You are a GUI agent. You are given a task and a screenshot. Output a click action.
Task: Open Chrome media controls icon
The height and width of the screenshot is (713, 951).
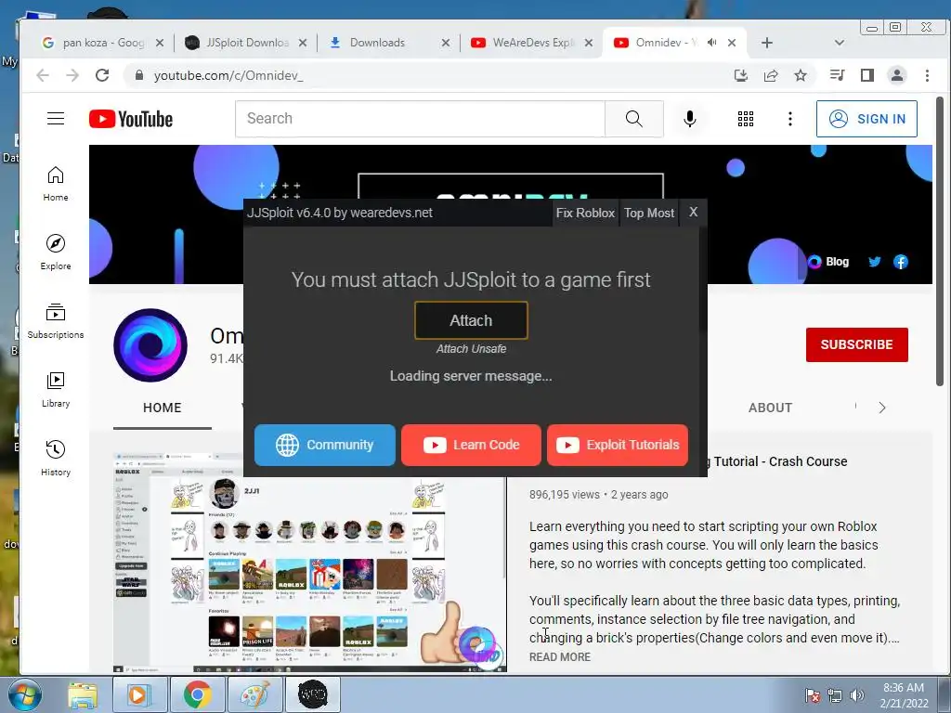[x=837, y=75]
